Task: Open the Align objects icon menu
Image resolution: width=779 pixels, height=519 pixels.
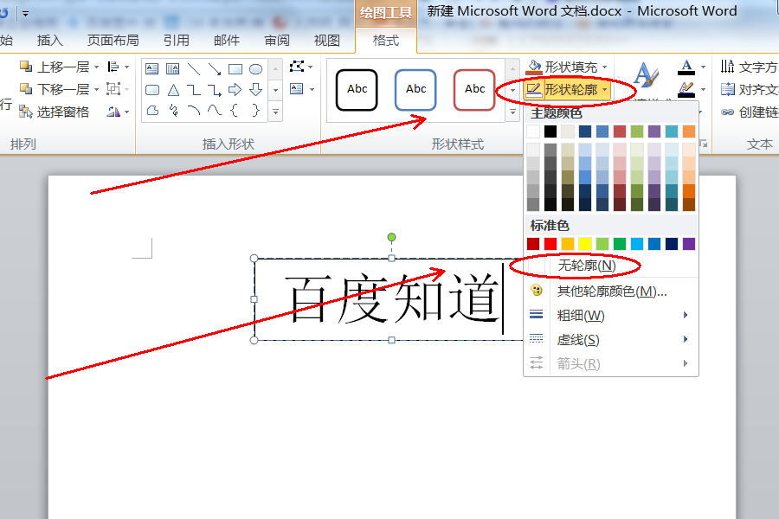Action: pyautogui.click(x=119, y=67)
